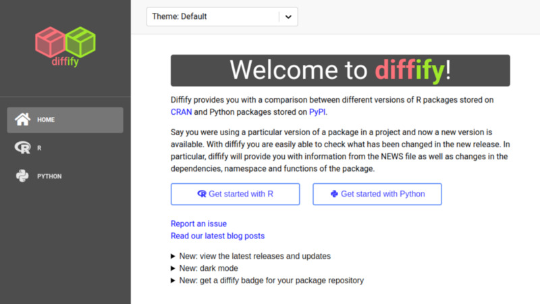
Task: Click Get started with Python button
Action: pyautogui.click(x=377, y=194)
